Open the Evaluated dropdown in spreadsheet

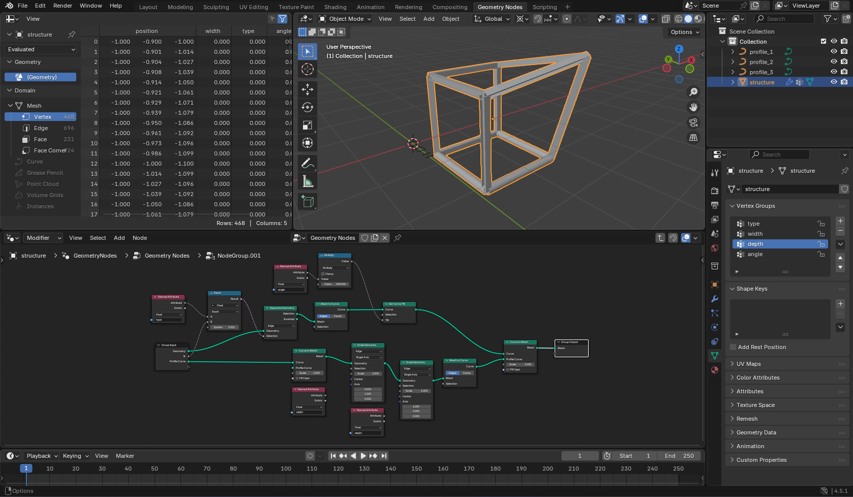click(41, 49)
